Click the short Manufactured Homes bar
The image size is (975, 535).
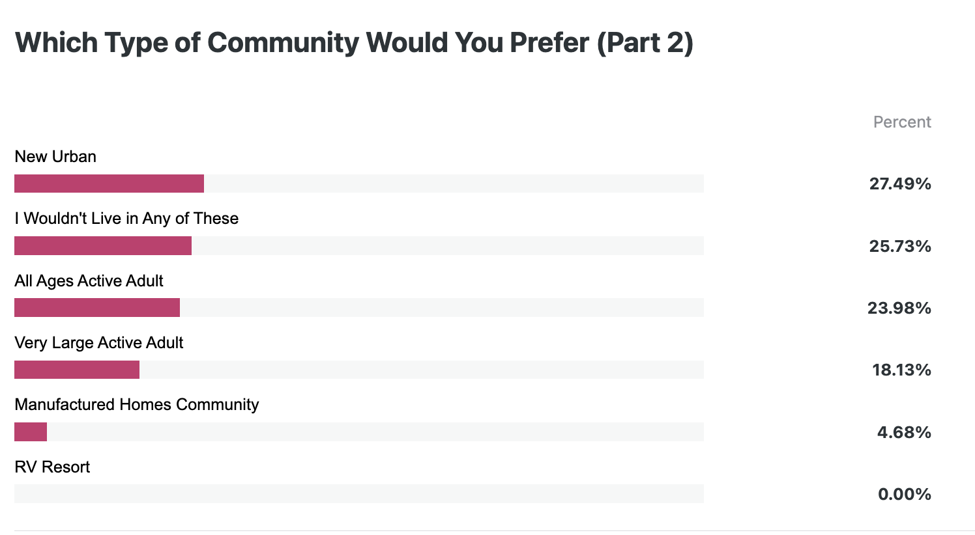31,432
